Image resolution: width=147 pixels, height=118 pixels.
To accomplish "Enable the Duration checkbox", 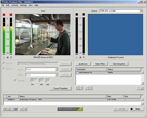I will (15, 81).
